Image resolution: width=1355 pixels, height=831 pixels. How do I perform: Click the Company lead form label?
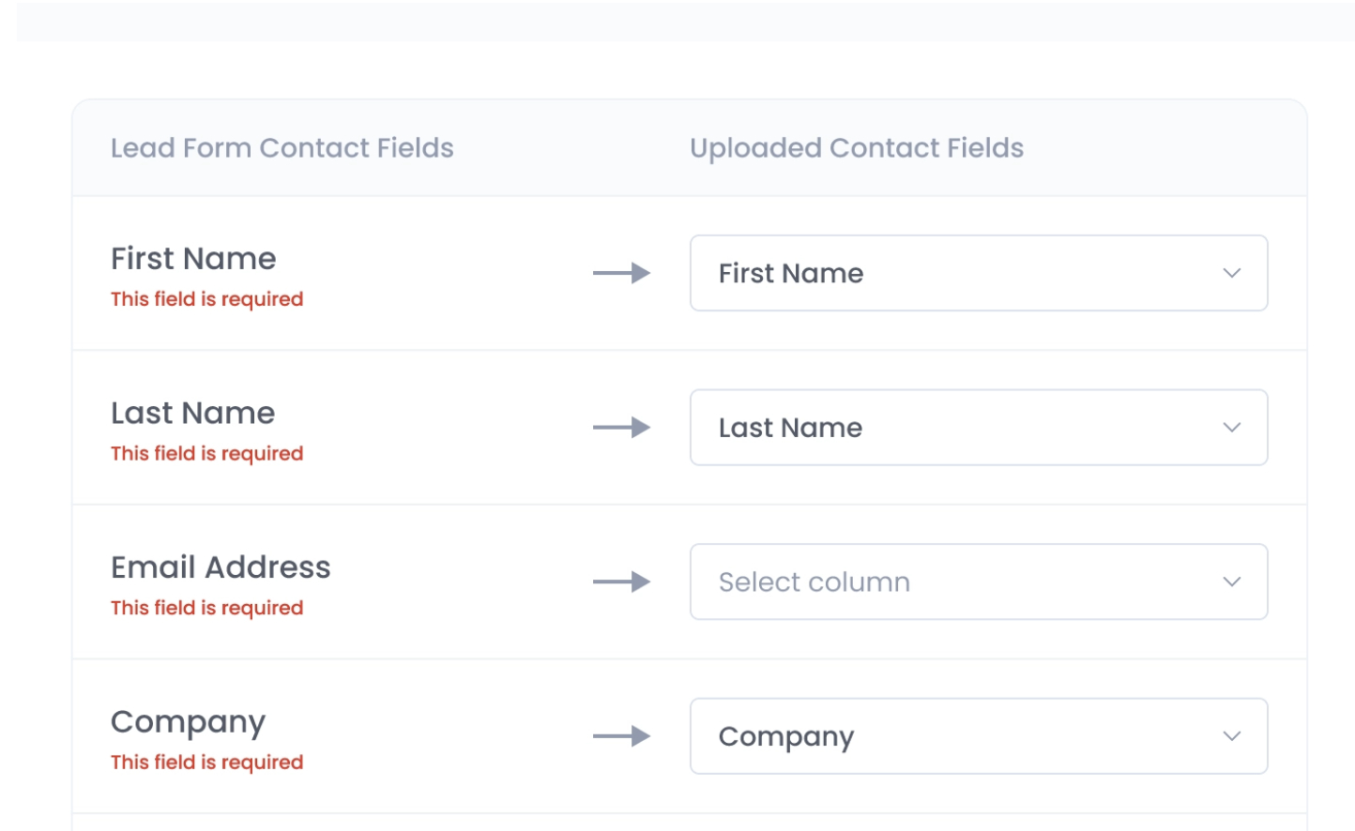pos(188,722)
